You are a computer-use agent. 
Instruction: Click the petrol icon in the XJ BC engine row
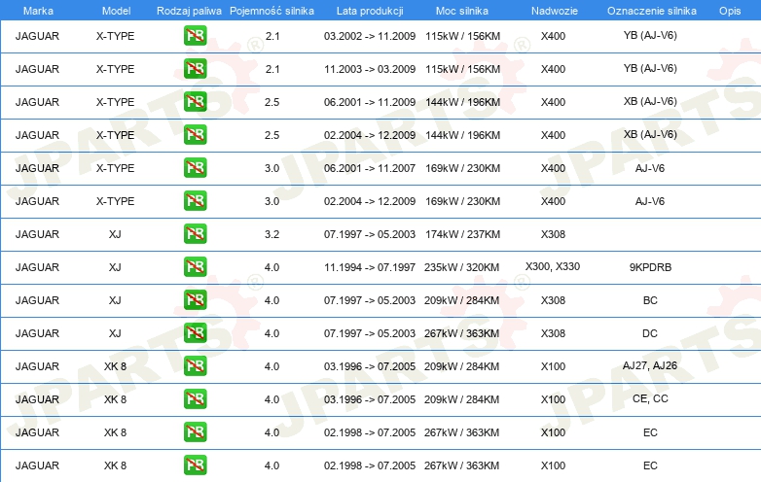tap(195, 300)
